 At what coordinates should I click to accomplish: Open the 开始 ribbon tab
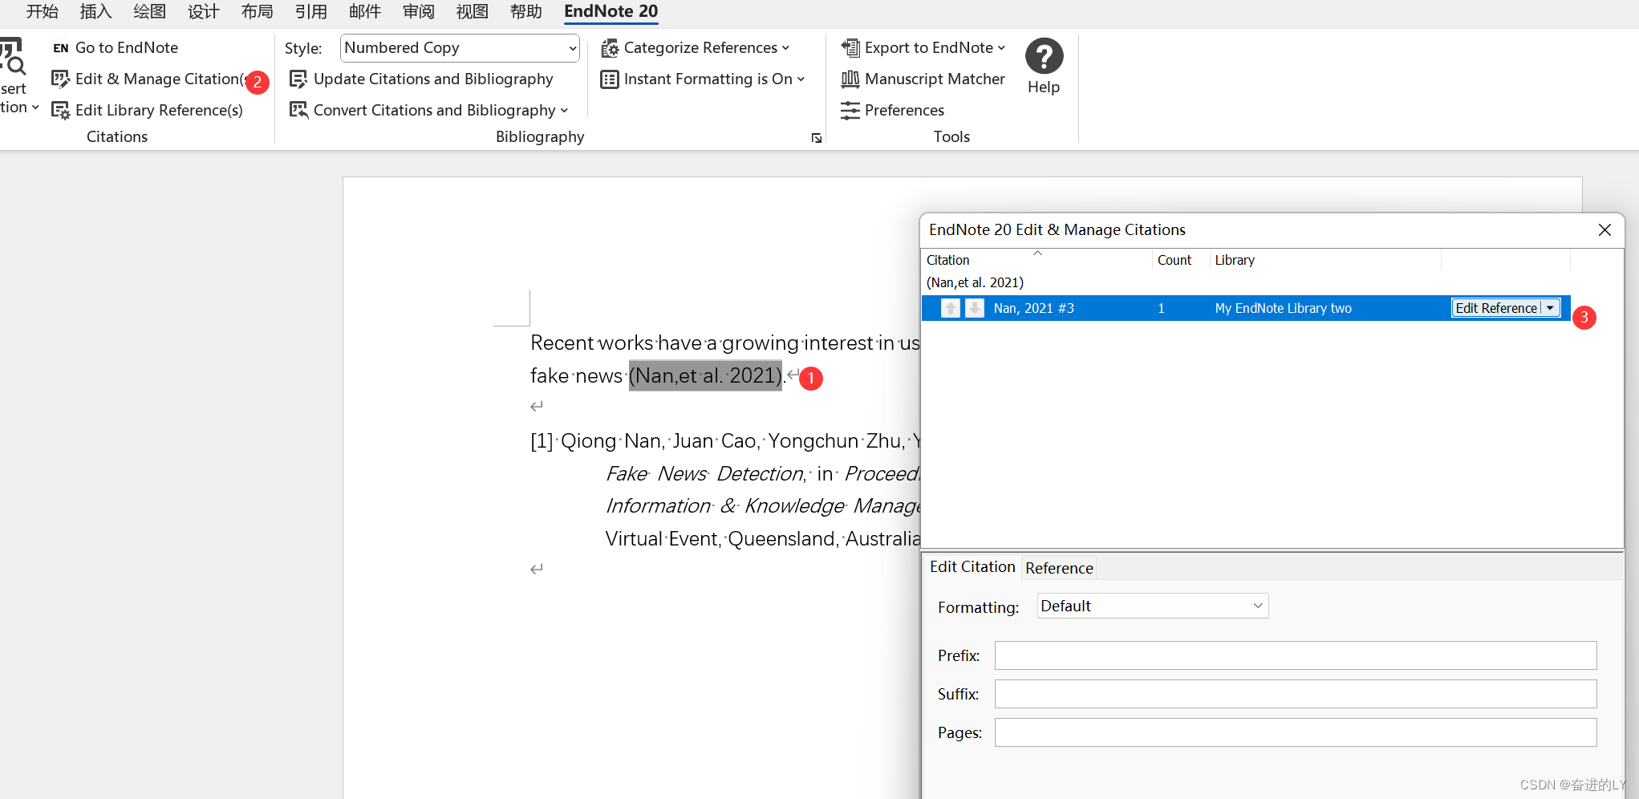42,11
